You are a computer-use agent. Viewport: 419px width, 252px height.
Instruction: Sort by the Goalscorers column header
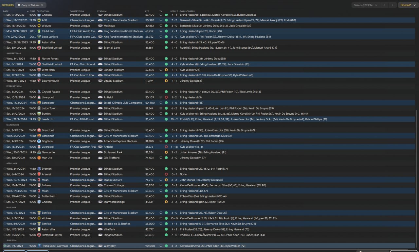pos(187,11)
